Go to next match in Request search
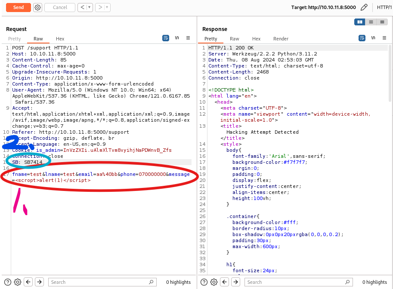 [39, 282]
